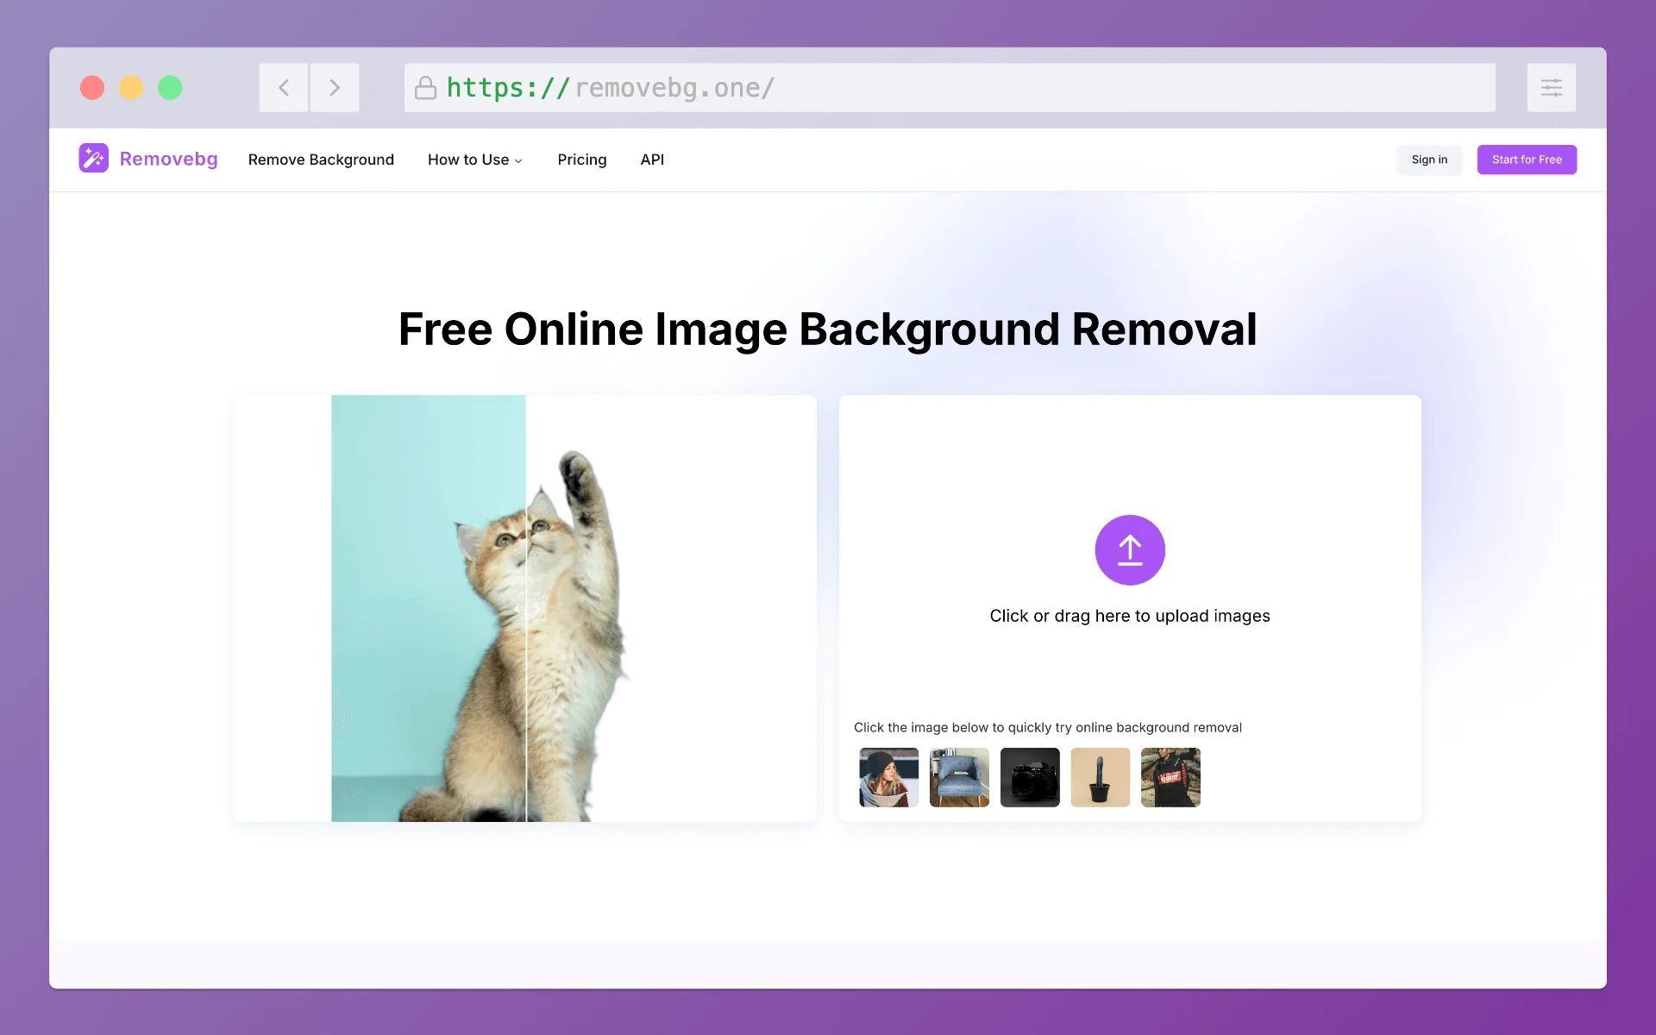Open the browser settings sliders icon
1656x1035 pixels.
1552,87
